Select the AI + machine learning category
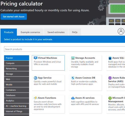 [16, 106]
